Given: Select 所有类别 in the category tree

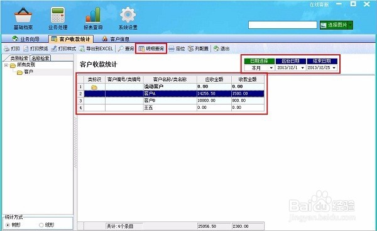Looking at the screenshot, I should point(26,65).
